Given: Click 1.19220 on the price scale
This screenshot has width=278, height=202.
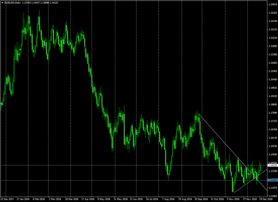Looking at the screenshot, I should [x=273, y=96].
